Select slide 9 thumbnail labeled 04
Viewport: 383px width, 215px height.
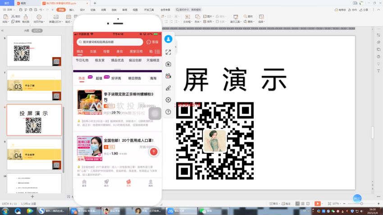(34, 154)
